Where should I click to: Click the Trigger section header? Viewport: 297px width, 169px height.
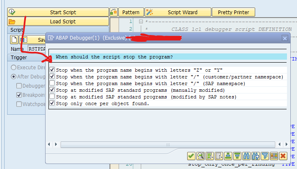pos(26,58)
